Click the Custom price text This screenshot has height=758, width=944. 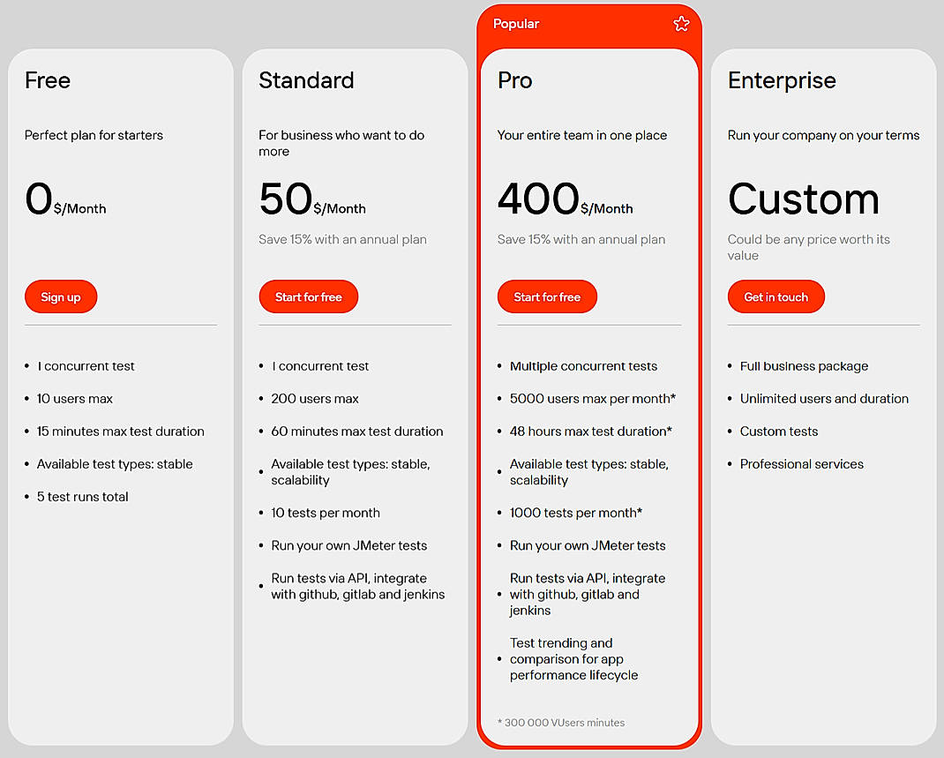(x=804, y=199)
